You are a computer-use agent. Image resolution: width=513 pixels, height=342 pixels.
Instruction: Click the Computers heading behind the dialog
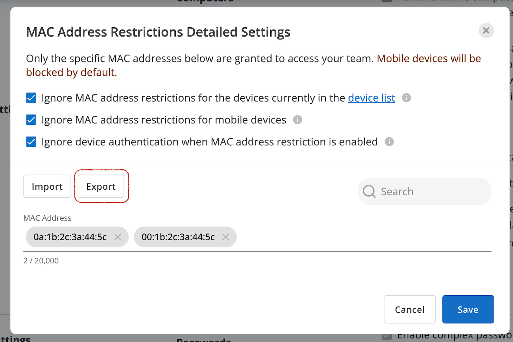[205, 2]
